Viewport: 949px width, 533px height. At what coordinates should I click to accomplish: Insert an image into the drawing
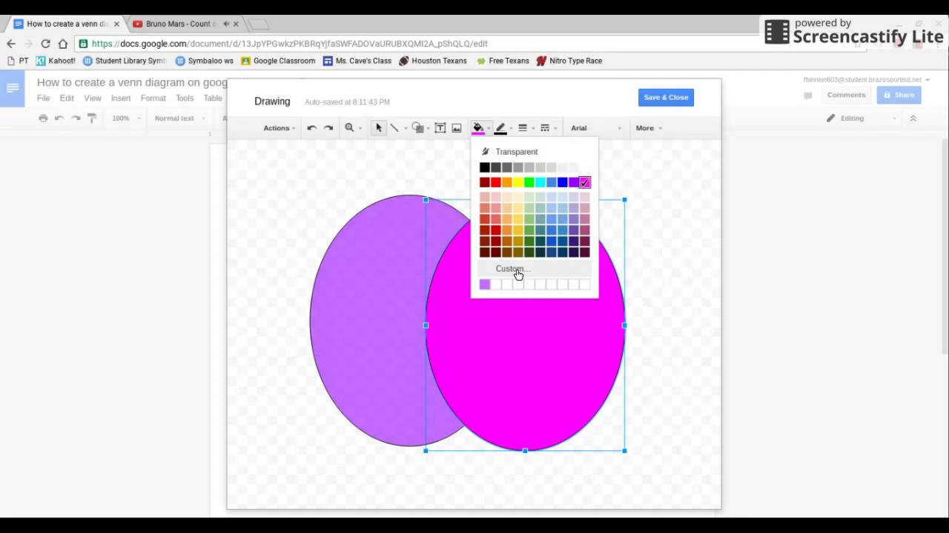point(457,128)
